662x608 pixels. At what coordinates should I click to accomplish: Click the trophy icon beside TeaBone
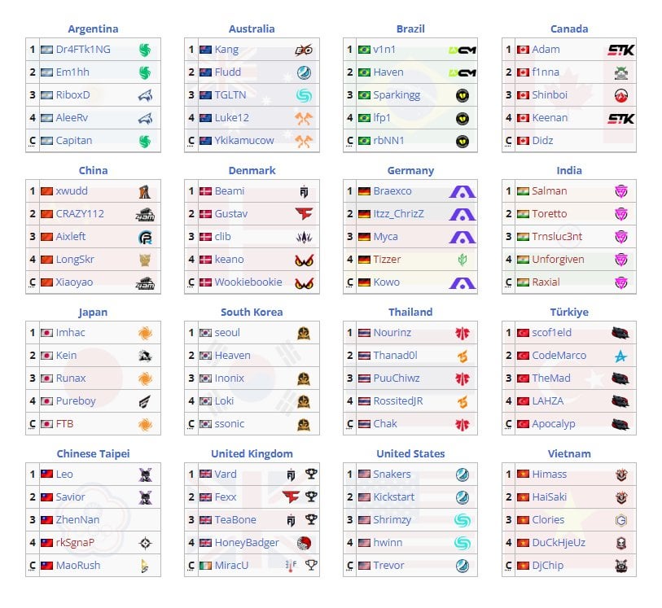[x=310, y=520]
